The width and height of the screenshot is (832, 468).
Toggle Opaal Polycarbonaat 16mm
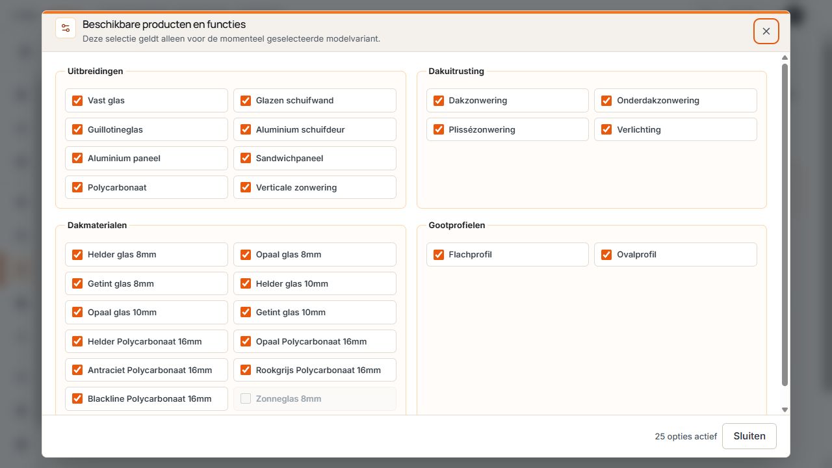[246, 341]
